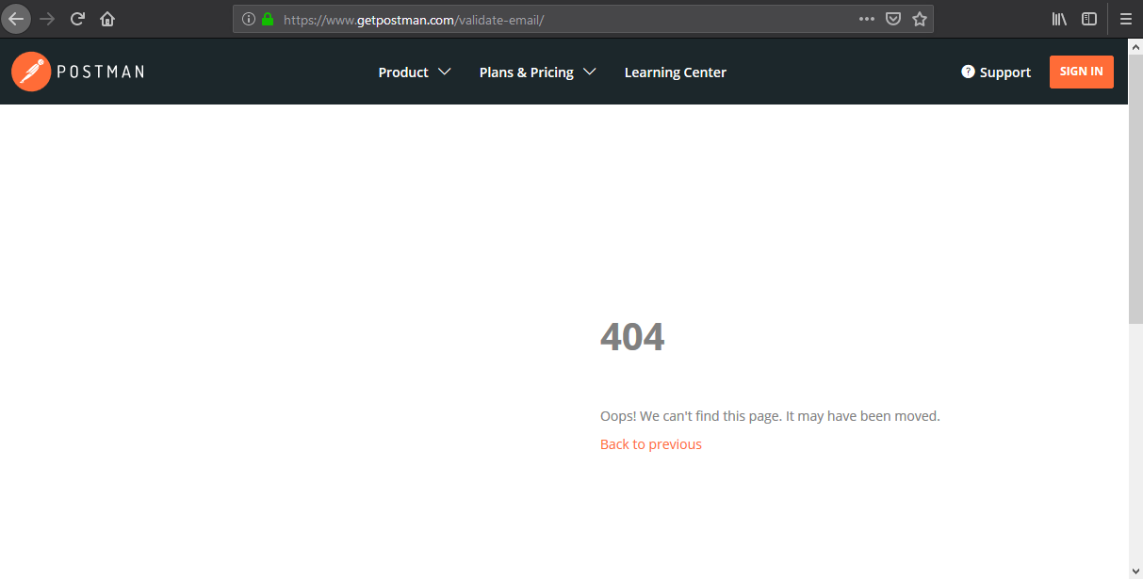
Task: Open the Firefox hamburger menu
Action: tap(1125, 18)
